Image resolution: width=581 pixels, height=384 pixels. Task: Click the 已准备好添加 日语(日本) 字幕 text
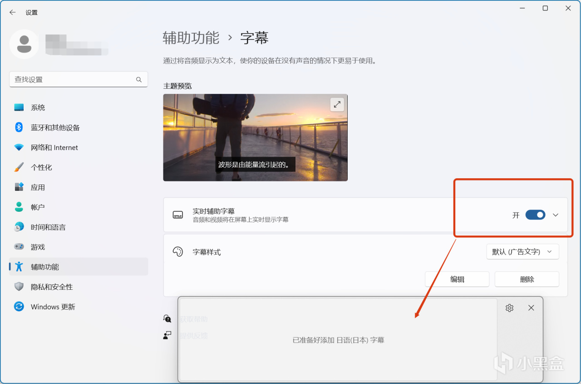[x=339, y=340]
